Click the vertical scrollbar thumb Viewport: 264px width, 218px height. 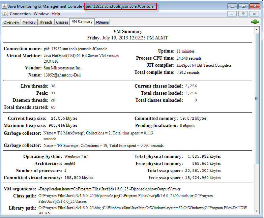coord(257,98)
